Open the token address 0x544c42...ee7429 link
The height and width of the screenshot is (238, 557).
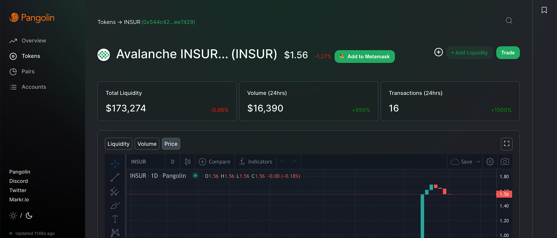(168, 22)
